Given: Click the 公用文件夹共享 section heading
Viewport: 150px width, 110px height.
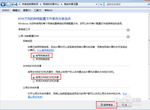Looking at the screenshot, I should coord(31,88).
